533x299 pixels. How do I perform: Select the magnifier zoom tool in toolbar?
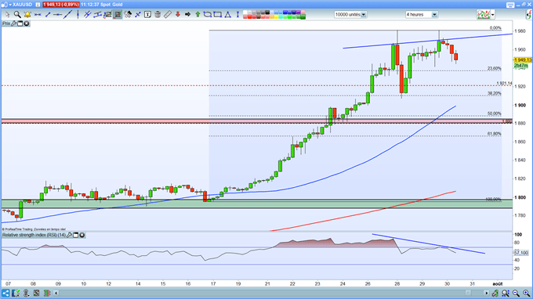click(17, 15)
